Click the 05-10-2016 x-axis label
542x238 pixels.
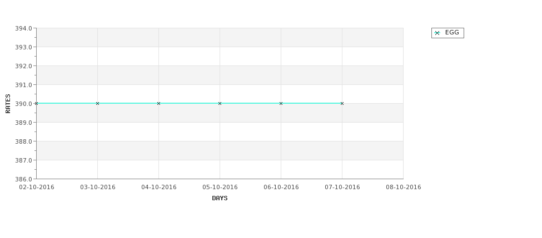[x=220, y=188]
